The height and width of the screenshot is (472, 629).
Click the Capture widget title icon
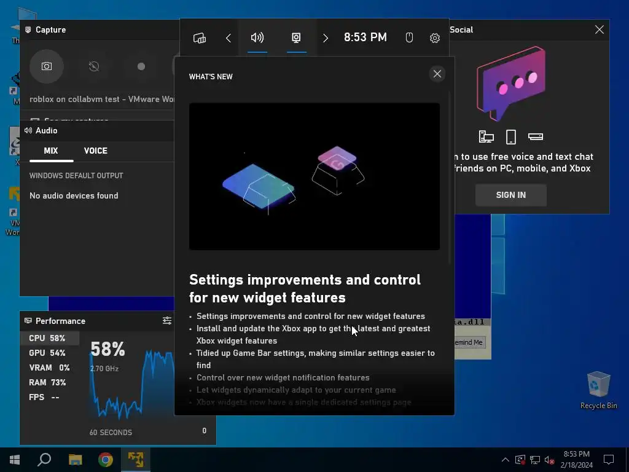coord(28,29)
